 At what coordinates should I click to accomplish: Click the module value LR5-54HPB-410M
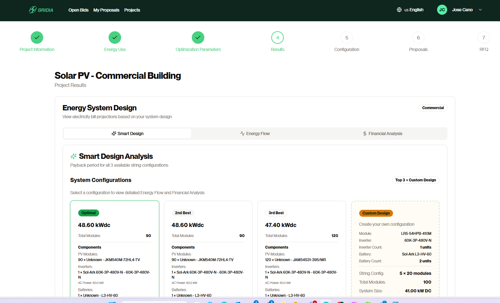416,234
